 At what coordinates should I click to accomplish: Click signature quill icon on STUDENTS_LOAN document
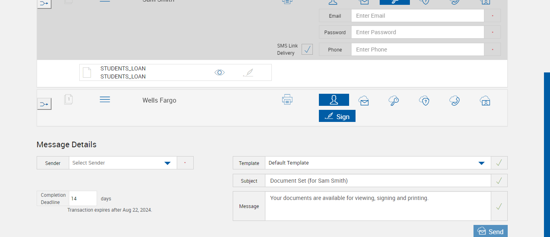[x=248, y=72]
